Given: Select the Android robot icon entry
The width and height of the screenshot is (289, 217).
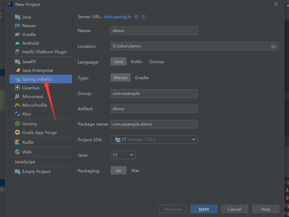Looking at the screenshot, I should click(17, 43).
